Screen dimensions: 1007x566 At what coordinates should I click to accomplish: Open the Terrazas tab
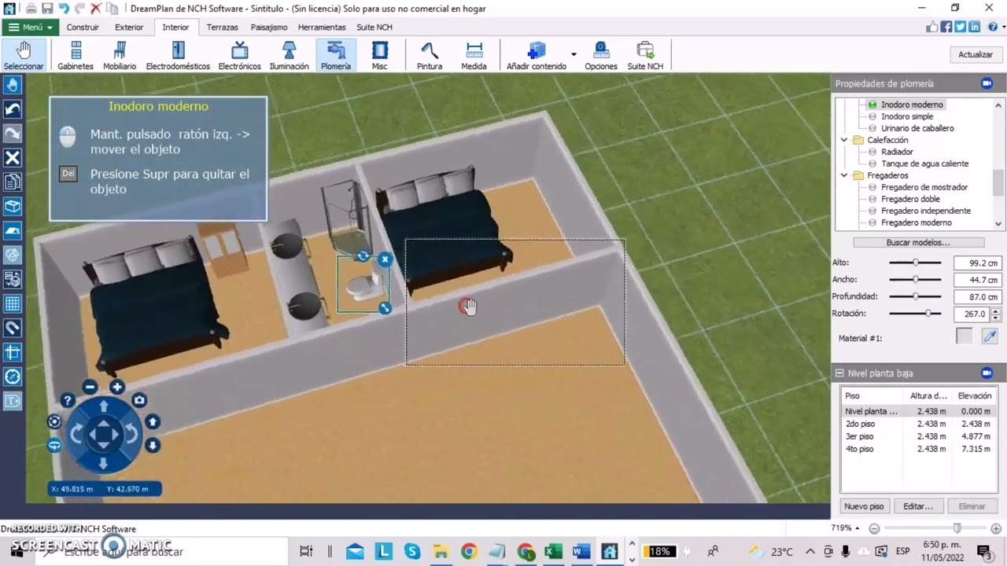(x=222, y=27)
